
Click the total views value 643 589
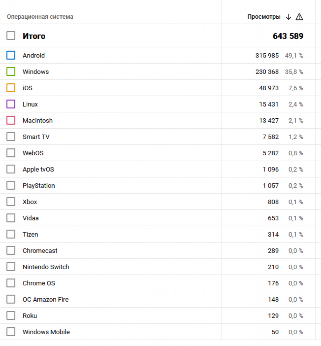tap(288, 36)
